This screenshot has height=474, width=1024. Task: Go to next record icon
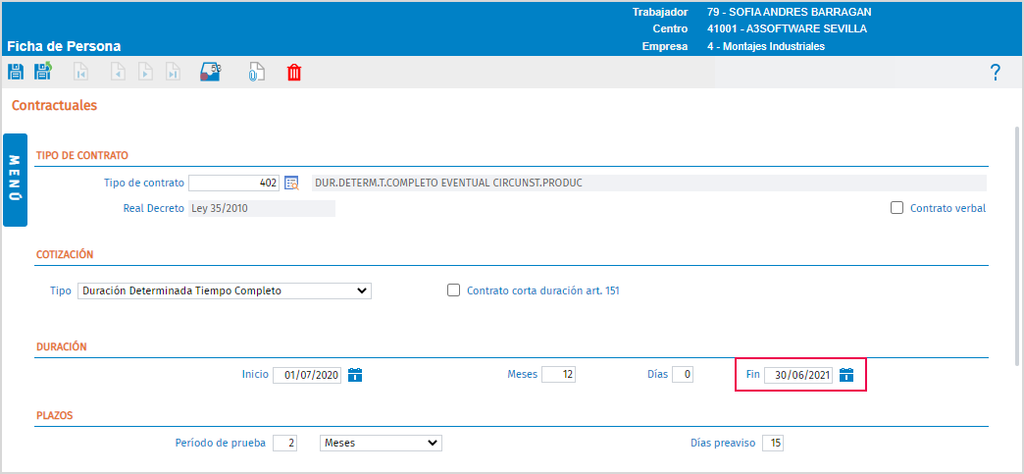145,72
